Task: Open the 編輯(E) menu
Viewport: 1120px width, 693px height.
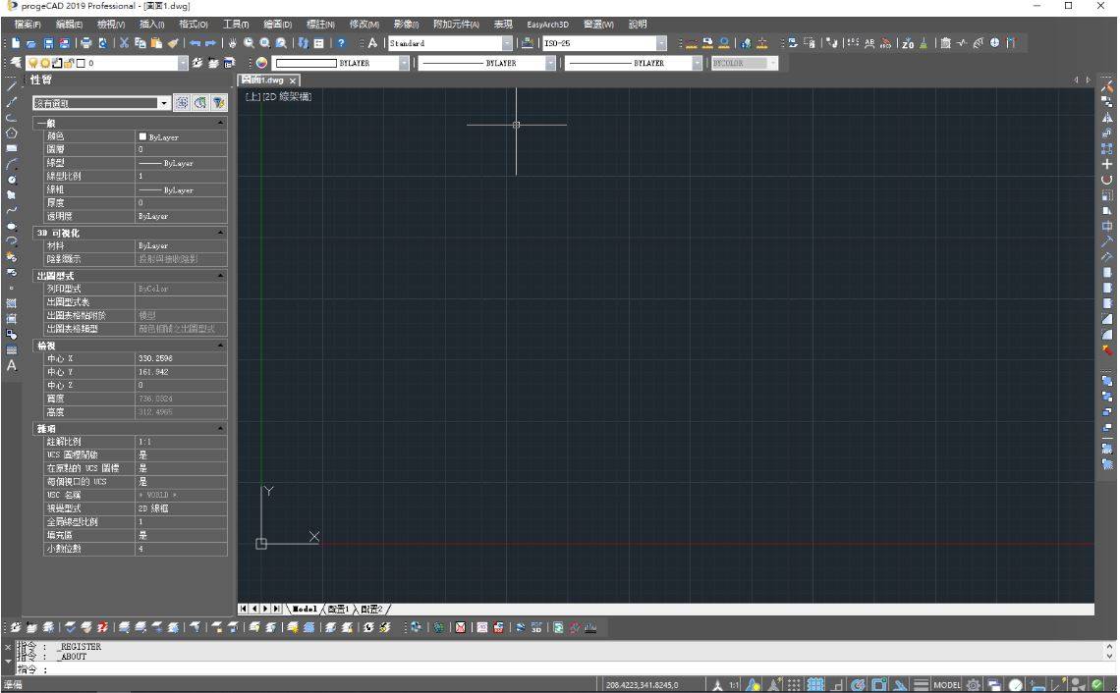Action: pyautogui.click(x=70, y=25)
